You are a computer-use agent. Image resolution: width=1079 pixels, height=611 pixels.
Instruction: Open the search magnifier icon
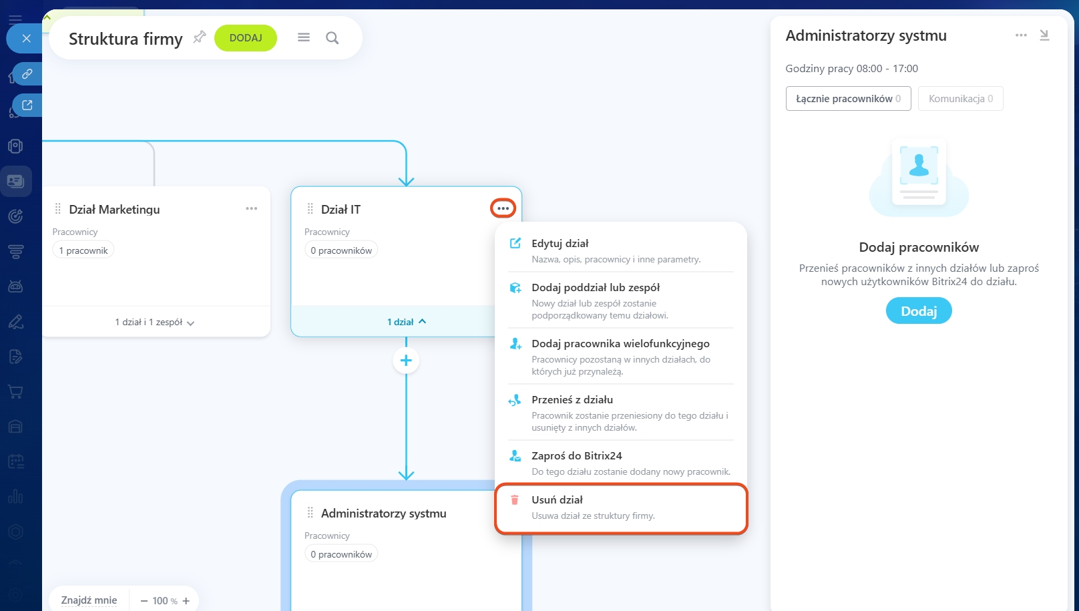point(332,38)
